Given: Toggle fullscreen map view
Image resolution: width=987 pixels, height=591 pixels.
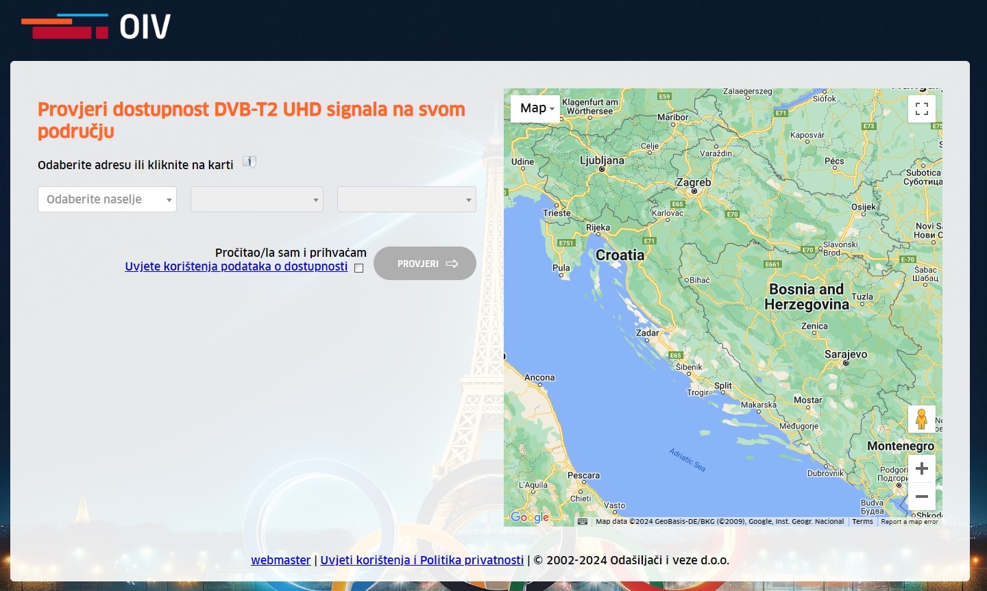Looking at the screenshot, I should [x=922, y=108].
